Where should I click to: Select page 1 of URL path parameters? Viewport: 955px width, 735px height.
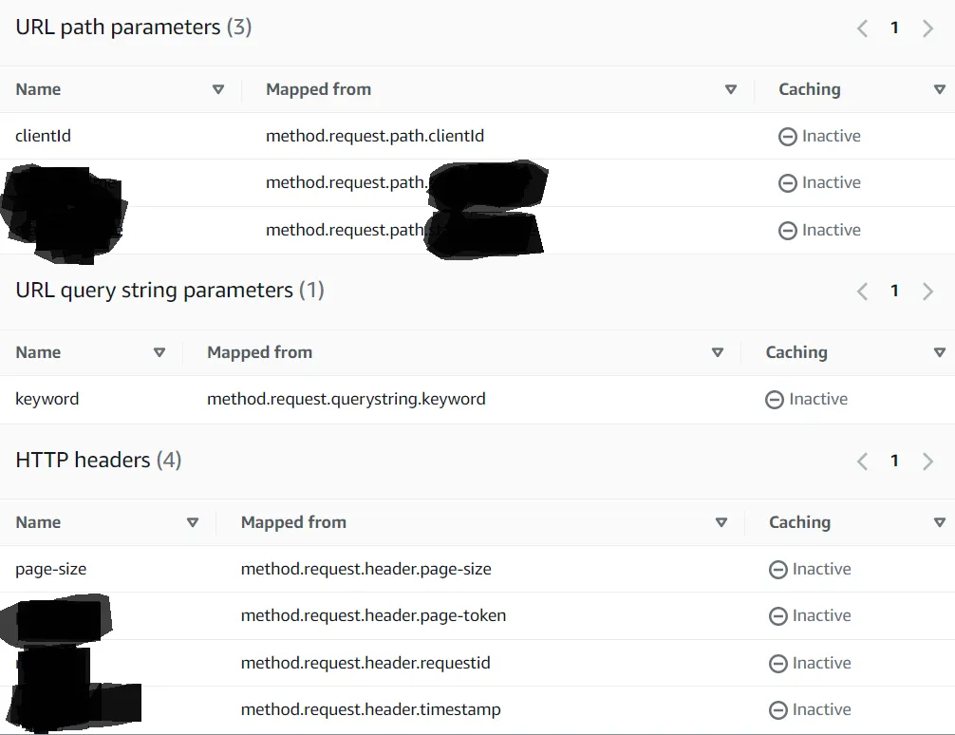[x=894, y=28]
